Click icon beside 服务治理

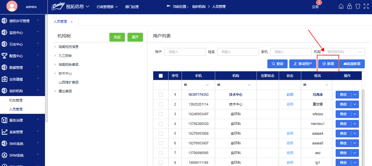[4, 120]
